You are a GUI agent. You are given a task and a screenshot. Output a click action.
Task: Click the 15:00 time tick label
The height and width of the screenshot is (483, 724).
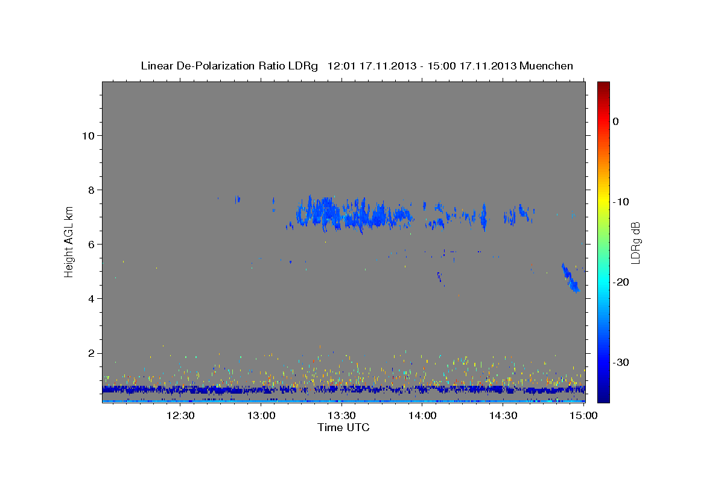583,415
